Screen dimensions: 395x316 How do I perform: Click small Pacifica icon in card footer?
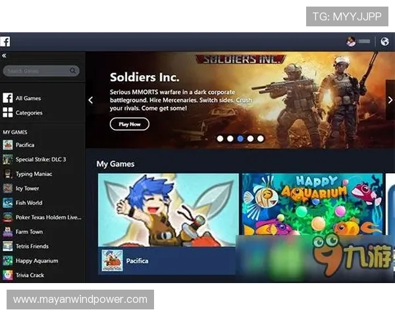[x=113, y=261]
